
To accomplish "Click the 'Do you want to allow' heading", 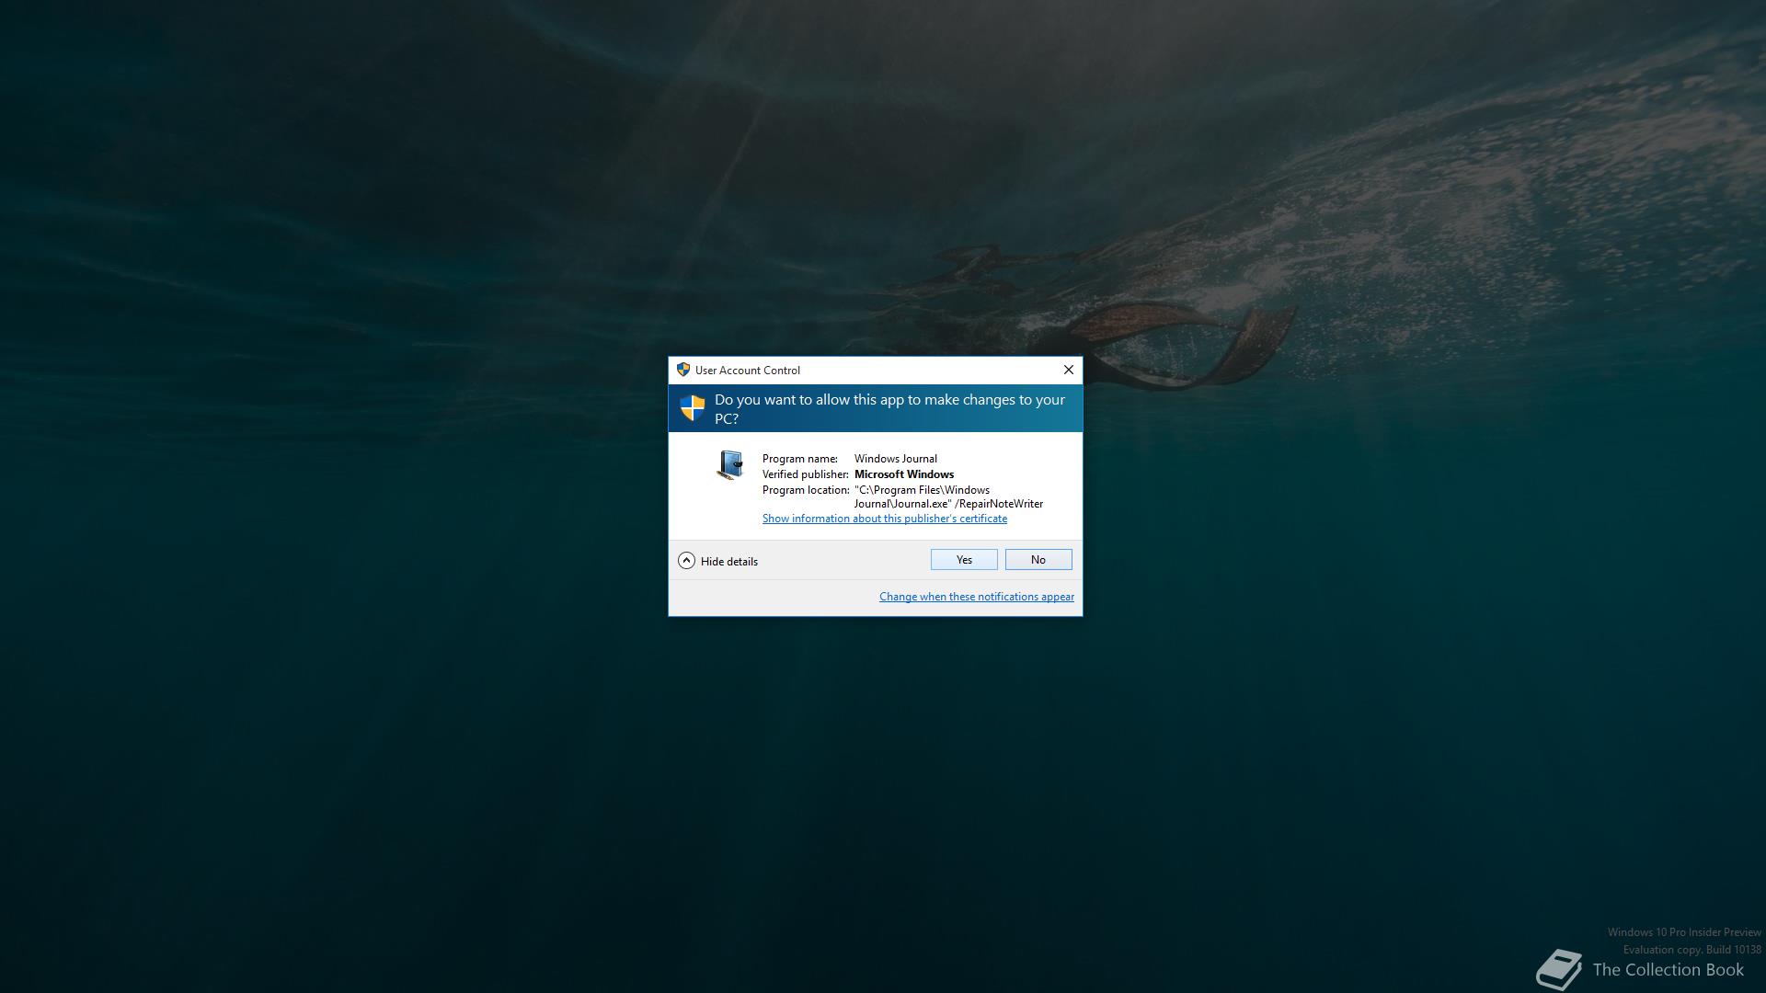I will click(x=890, y=409).
